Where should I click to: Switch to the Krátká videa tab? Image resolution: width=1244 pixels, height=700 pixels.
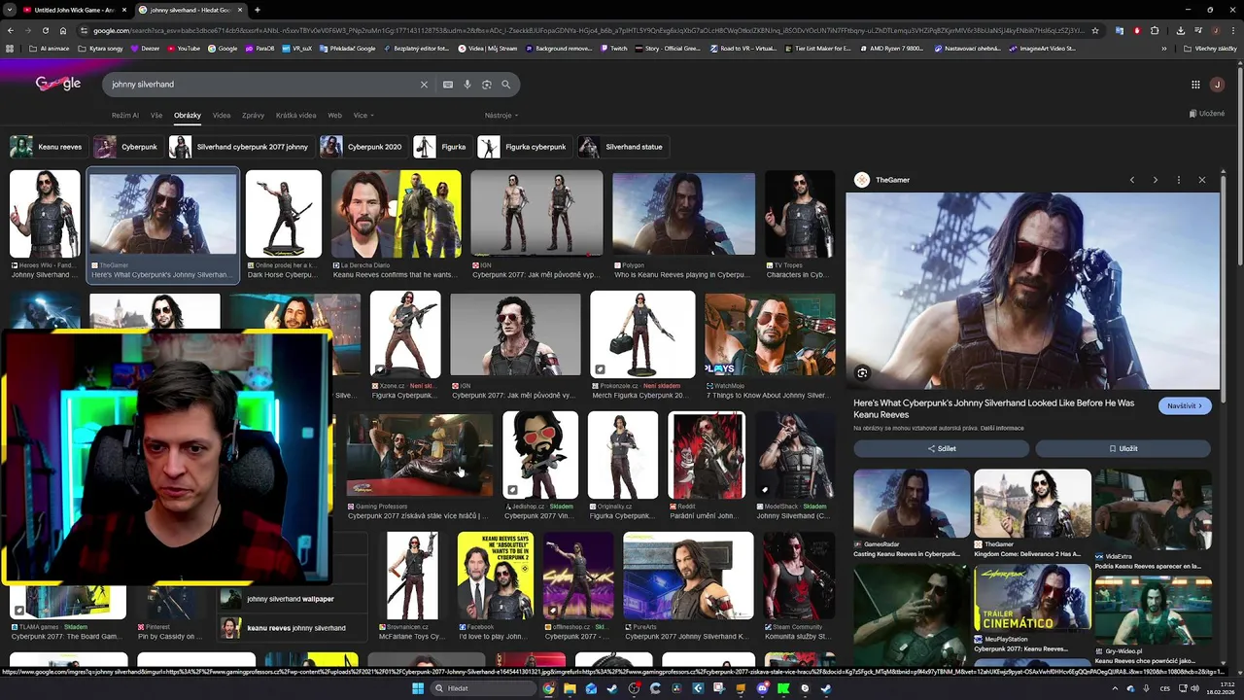tap(295, 116)
